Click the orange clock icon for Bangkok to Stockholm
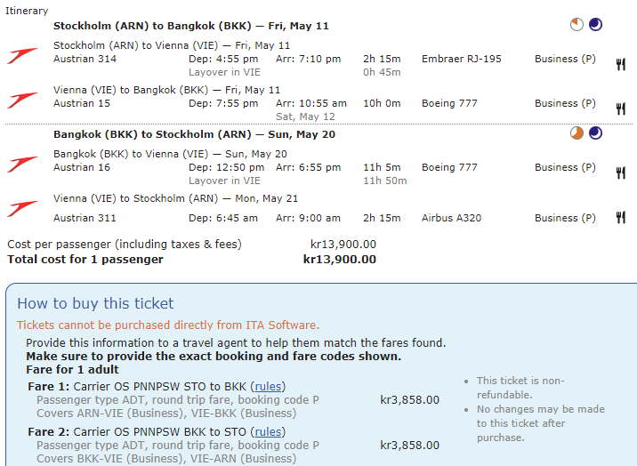The height and width of the screenshot is (466, 637). pos(577,133)
